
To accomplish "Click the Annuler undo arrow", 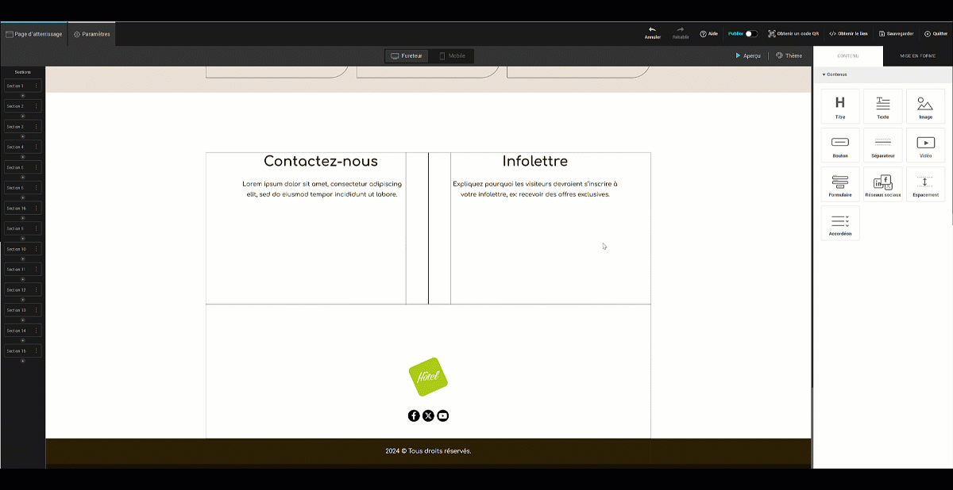I will 652,33.
